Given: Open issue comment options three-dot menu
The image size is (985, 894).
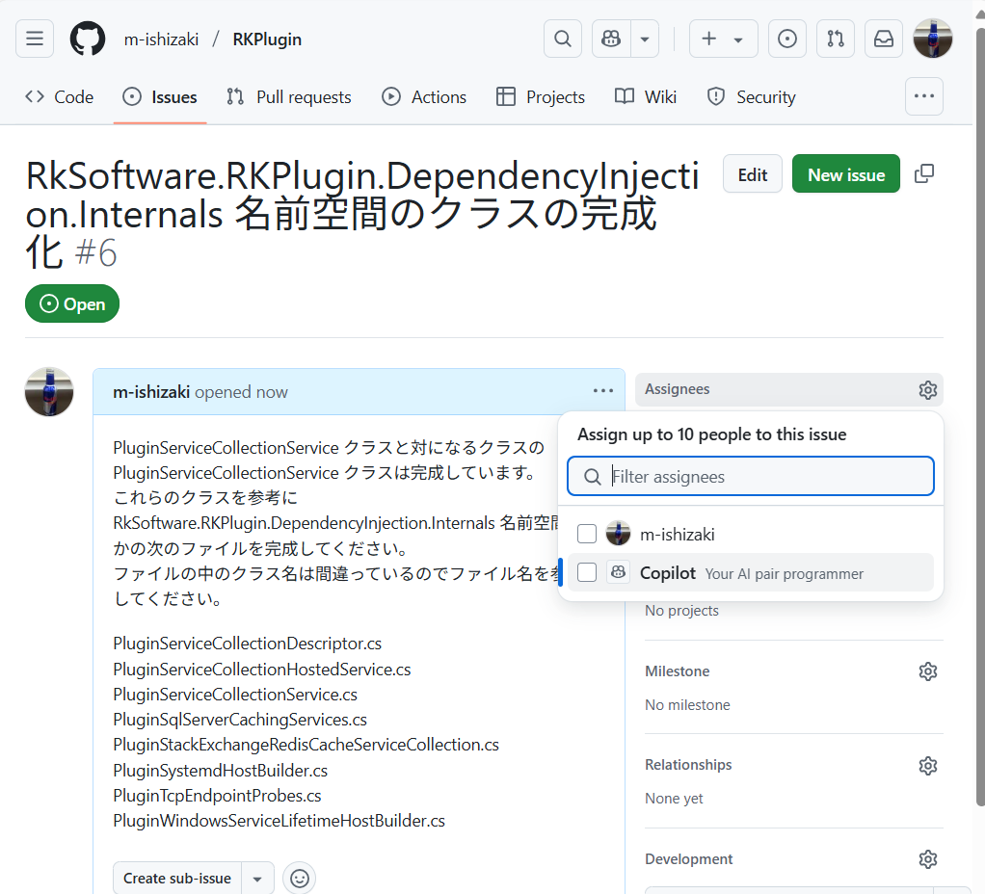Looking at the screenshot, I should [x=603, y=390].
